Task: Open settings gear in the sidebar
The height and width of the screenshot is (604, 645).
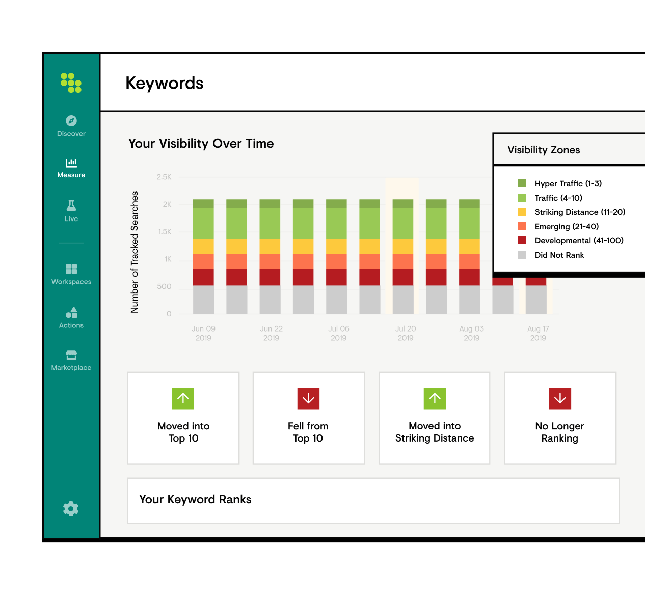Action: 71,509
